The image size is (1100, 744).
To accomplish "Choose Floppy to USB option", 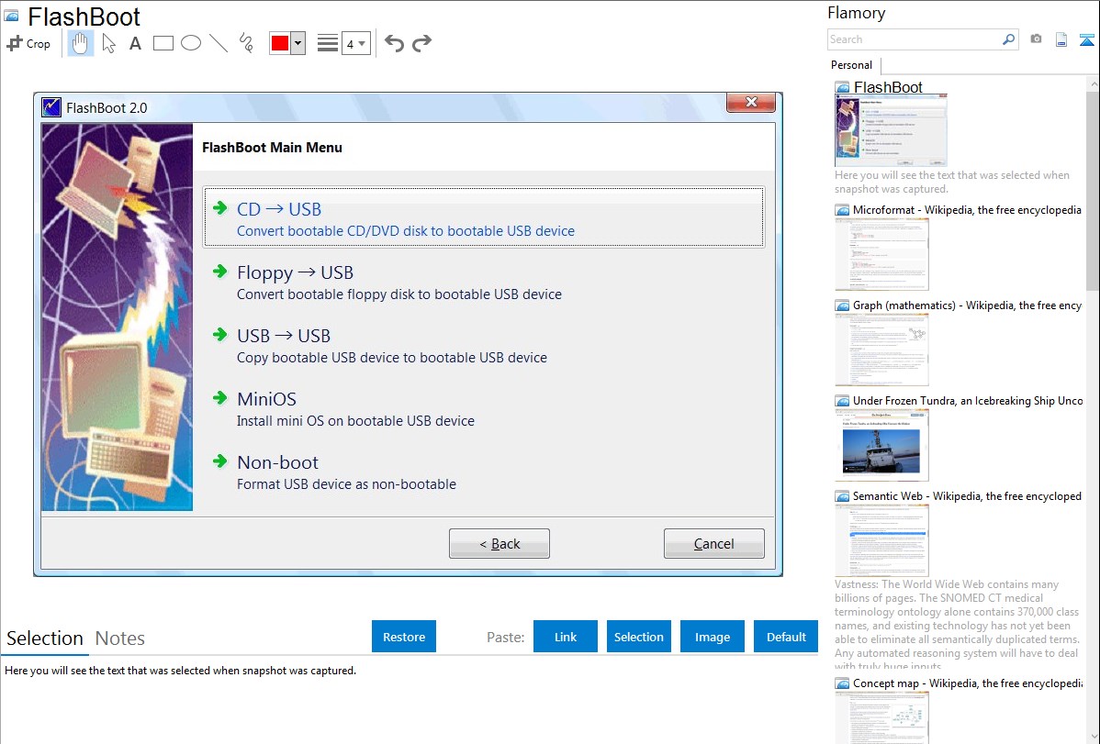I will click(484, 282).
